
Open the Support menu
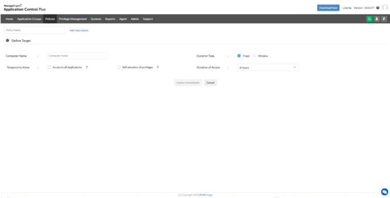148,19
